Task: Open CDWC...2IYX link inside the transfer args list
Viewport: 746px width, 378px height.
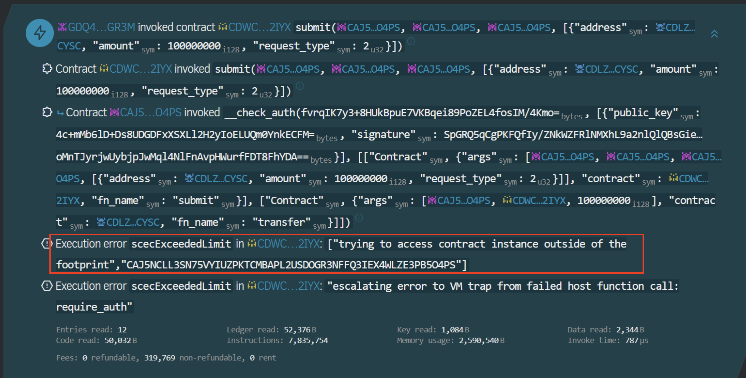Action: coord(539,200)
